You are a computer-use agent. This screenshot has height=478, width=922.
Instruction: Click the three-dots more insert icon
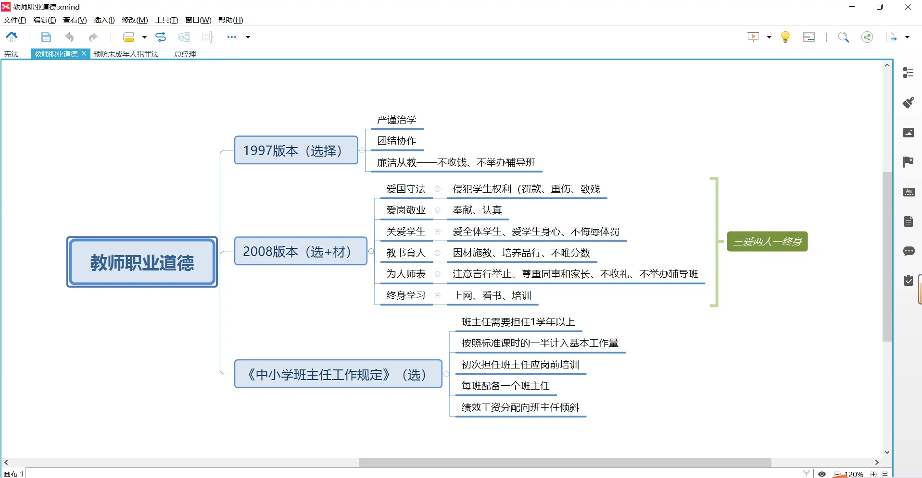pos(232,37)
